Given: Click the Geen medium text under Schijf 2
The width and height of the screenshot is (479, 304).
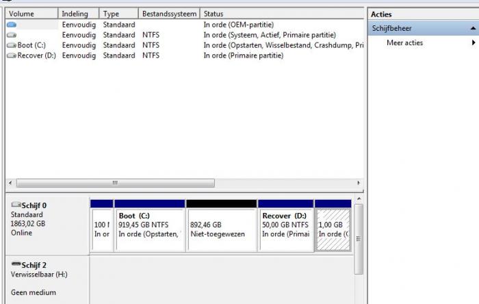Looking at the screenshot, I should click(34, 292).
